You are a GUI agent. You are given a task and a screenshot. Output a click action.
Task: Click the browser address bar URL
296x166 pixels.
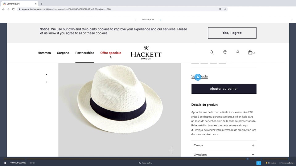point(66,9)
